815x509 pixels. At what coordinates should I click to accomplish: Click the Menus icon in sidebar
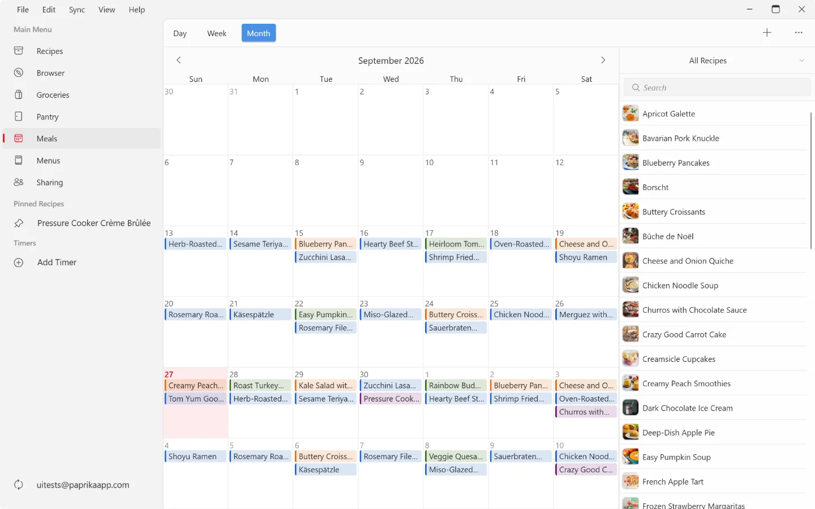[19, 161]
